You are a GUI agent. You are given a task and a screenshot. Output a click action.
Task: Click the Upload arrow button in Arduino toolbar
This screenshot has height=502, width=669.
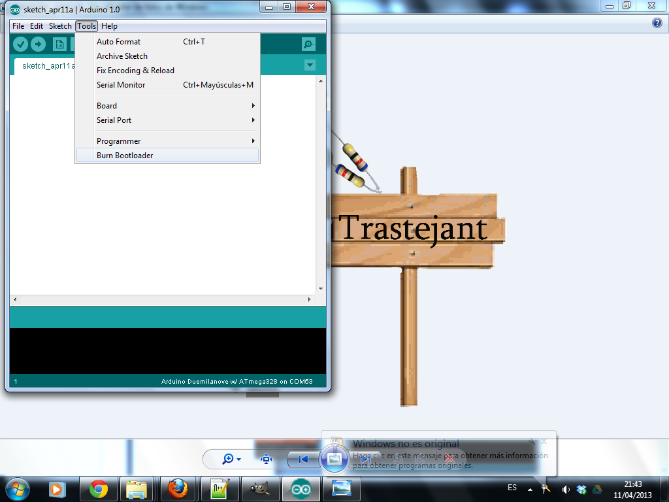[38, 44]
